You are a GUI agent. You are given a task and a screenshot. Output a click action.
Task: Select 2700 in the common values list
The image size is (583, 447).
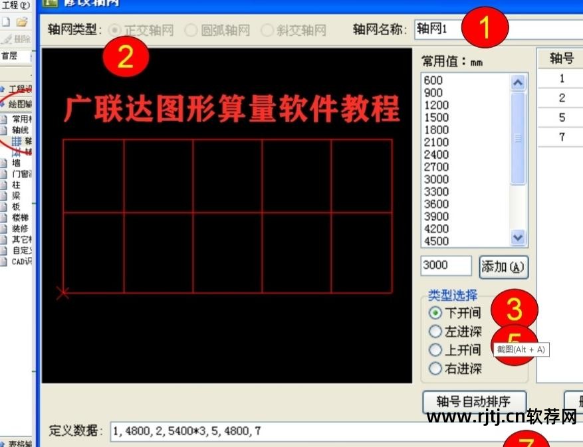pos(437,167)
